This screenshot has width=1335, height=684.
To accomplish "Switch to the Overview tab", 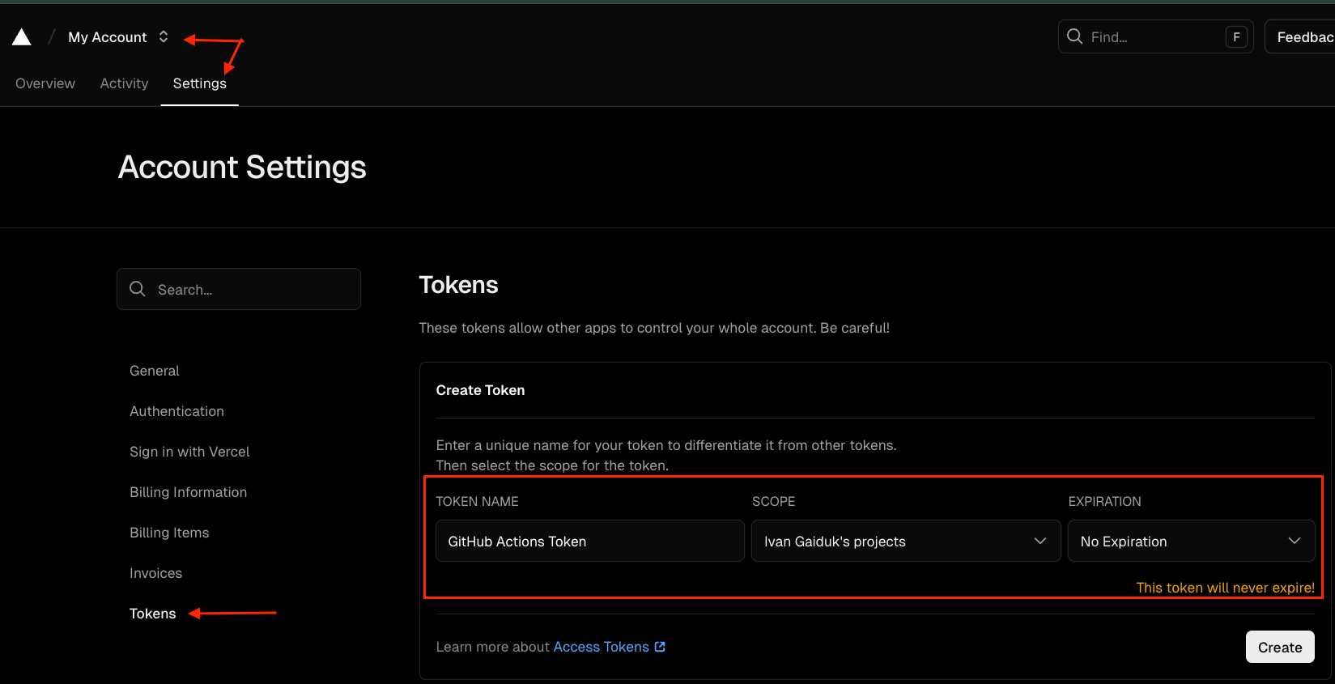I will click(45, 83).
